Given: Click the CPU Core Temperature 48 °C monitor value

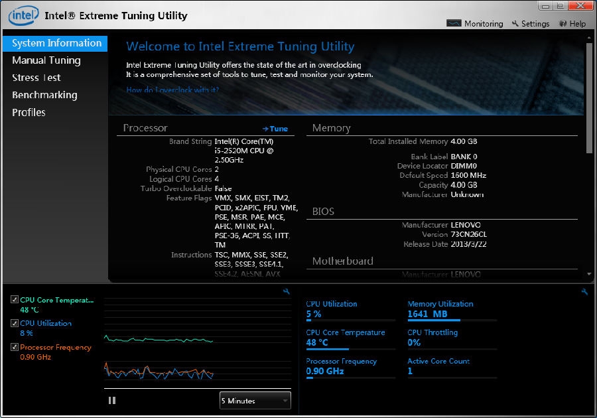Looking at the screenshot, I should (x=317, y=342).
